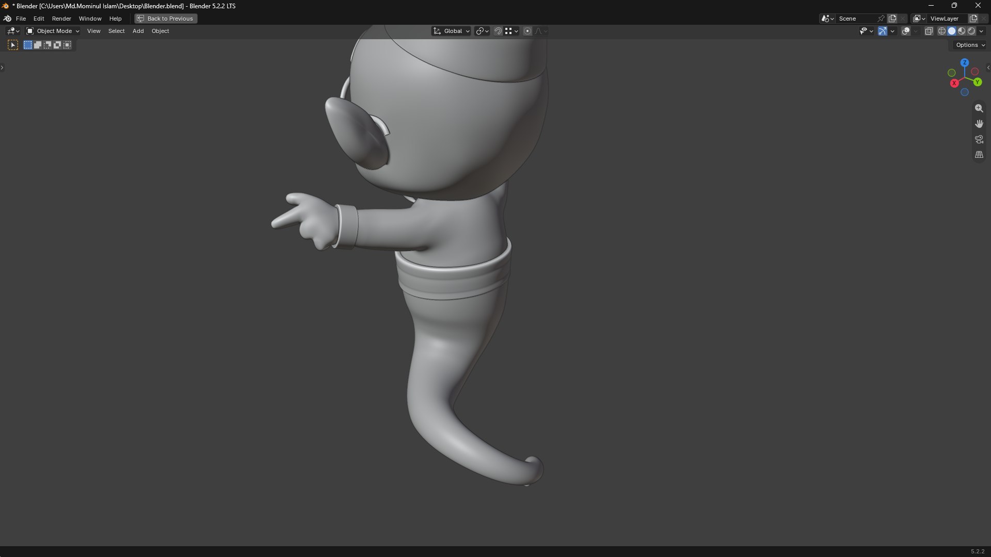Choose the Intersect Selection mode
Screen dimensions: 991x557
67,45
